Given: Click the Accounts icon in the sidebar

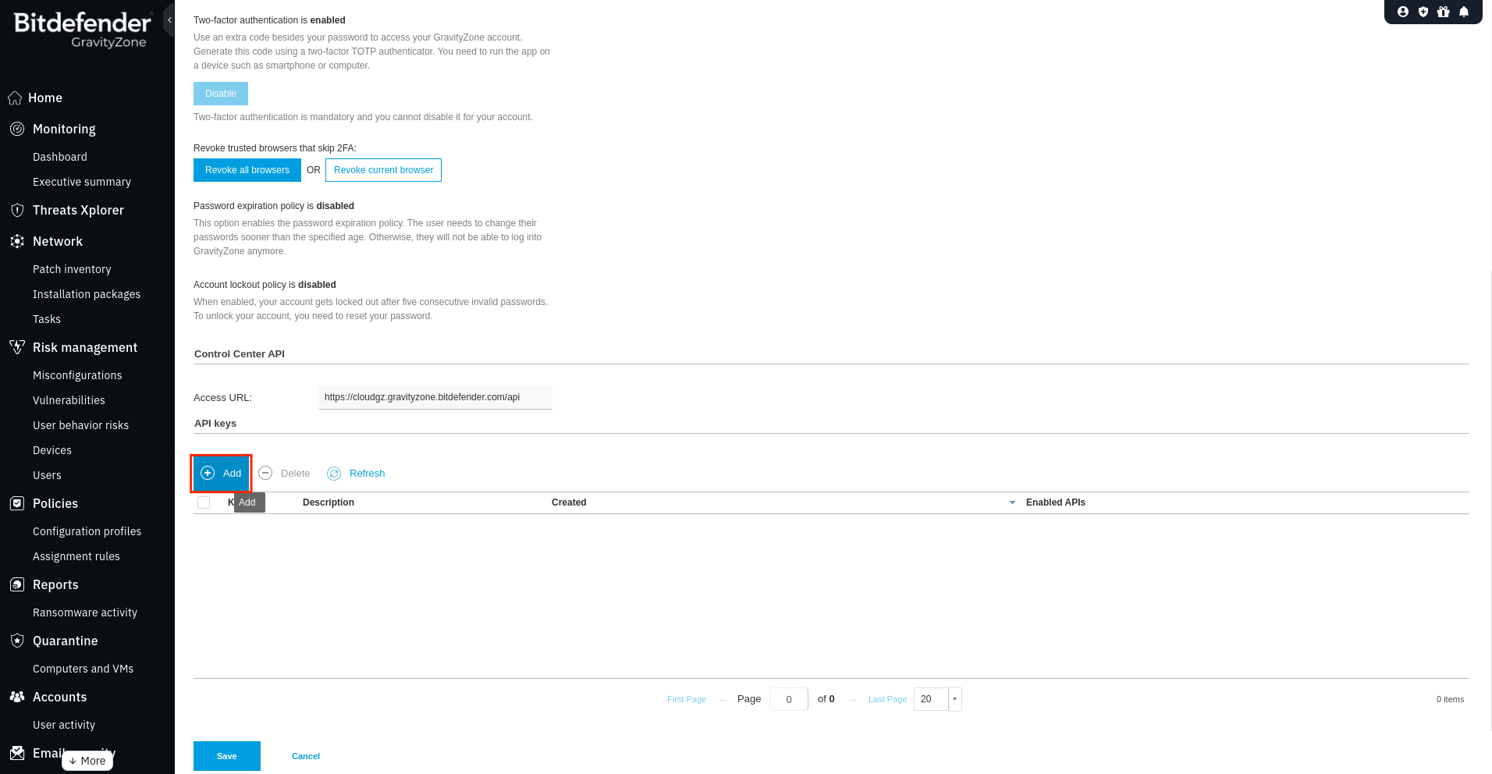Looking at the screenshot, I should [x=16, y=697].
